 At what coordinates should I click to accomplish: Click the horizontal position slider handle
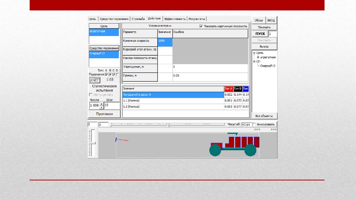click(169, 126)
